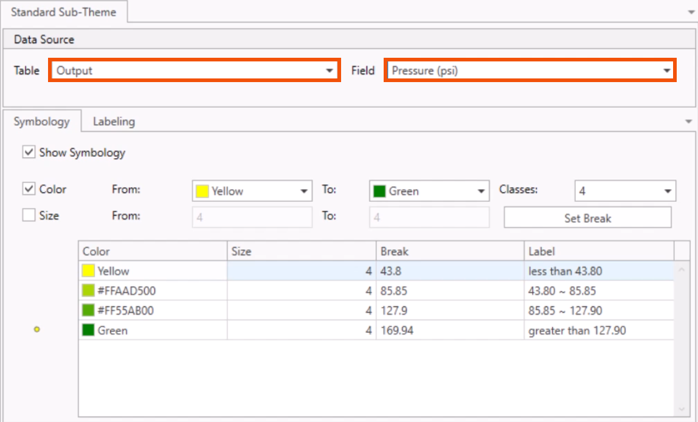Toggle the Color checkbox

pos(29,189)
